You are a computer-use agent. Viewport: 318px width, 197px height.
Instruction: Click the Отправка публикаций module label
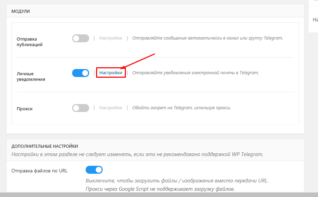(29, 42)
